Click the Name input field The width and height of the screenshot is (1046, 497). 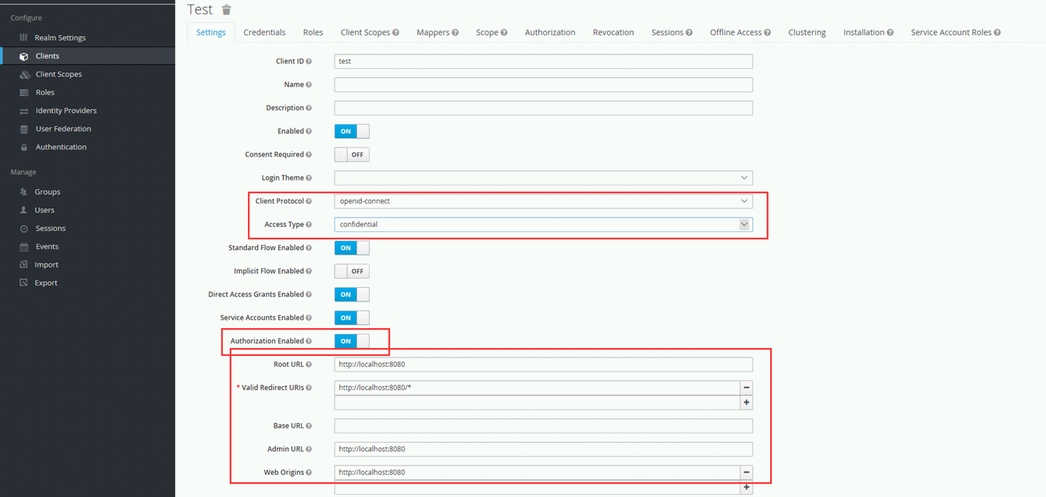point(543,85)
